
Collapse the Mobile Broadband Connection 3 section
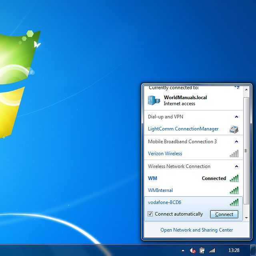click(236, 142)
